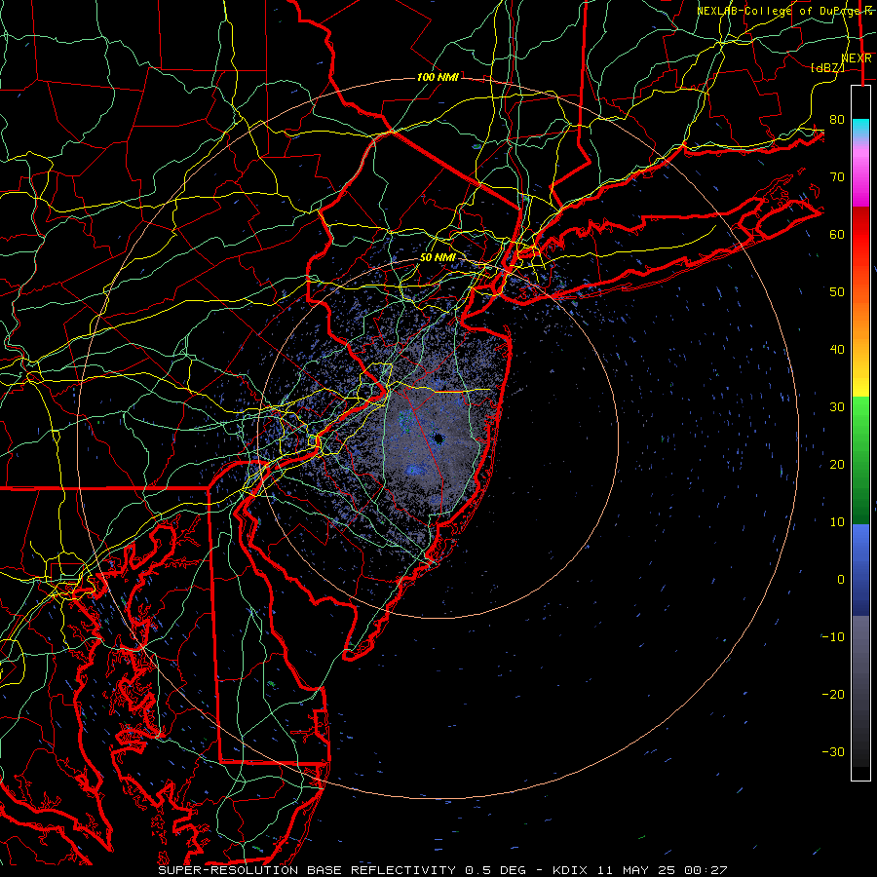Click the "100 NMI" range ring label
The height and width of the screenshot is (877, 877).
point(438,77)
